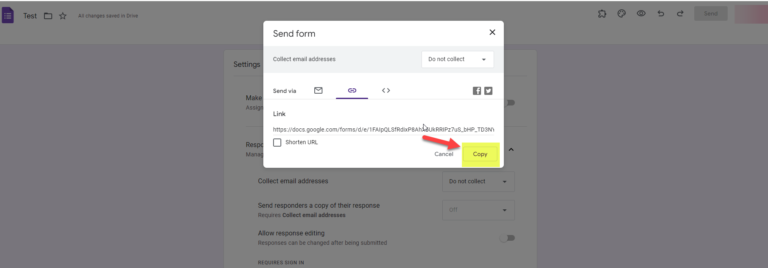Image resolution: width=768 pixels, height=268 pixels.
Task: Enable the Shorten URL checkbox
Action: (277, 143)
